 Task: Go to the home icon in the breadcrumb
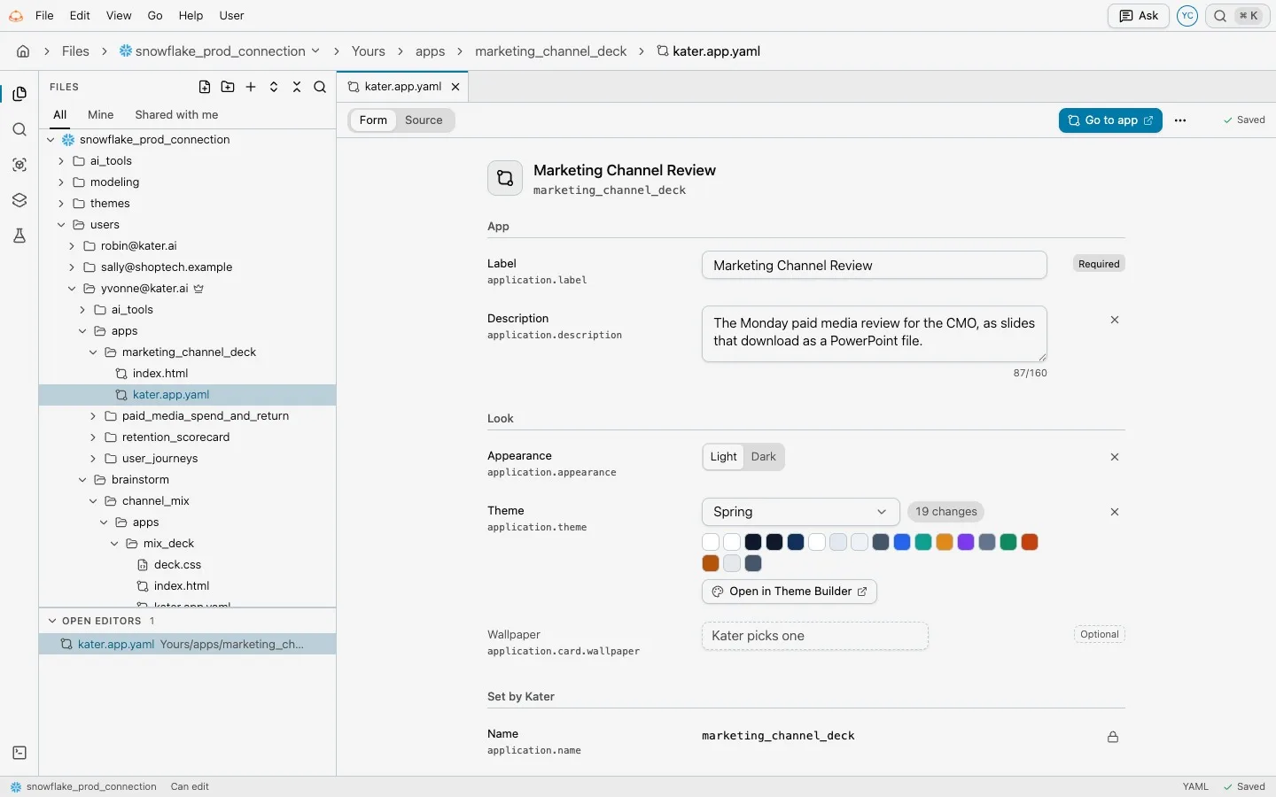(23, 51)
